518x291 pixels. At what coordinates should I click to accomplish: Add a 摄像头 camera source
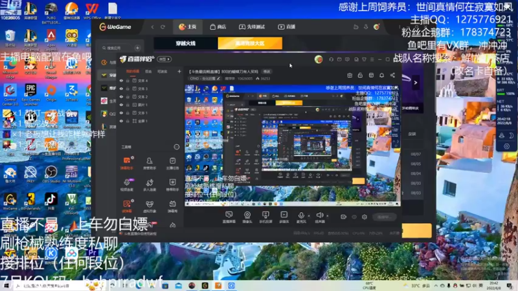coord(247,217)
